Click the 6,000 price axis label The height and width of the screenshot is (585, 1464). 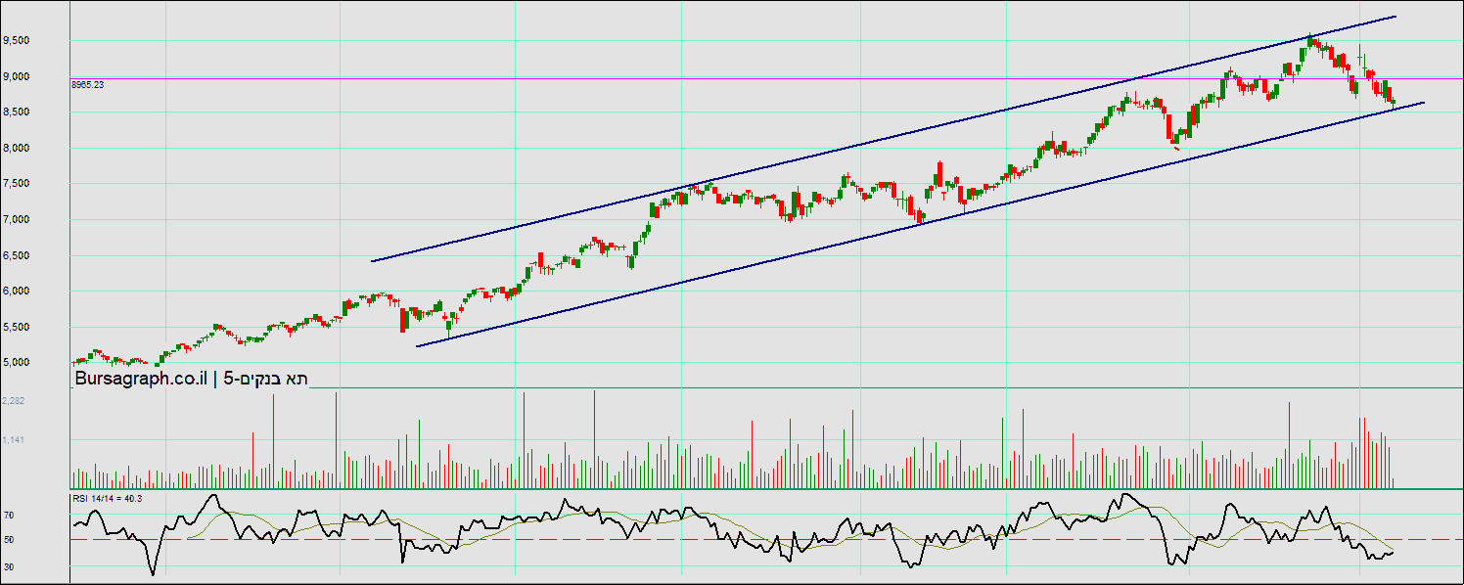(16, 292)
